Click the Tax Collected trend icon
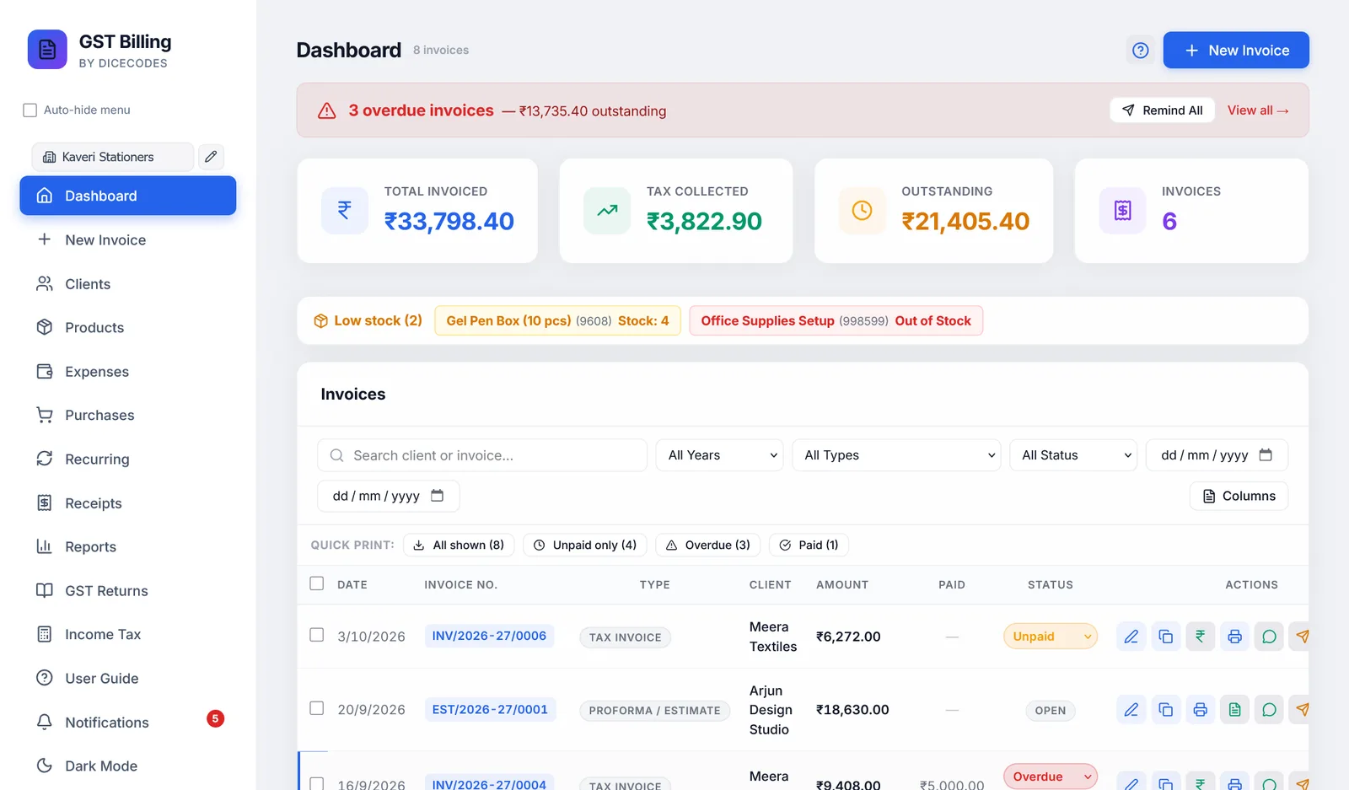 point(607,211)
